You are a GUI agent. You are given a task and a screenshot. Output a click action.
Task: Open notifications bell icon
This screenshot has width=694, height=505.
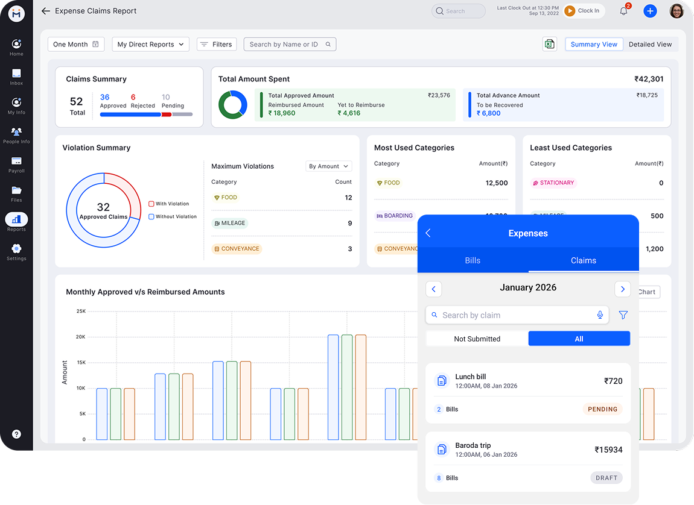[623, 11]
